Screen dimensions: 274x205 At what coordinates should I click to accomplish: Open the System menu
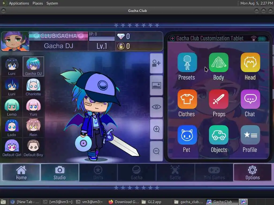point(52,3)
